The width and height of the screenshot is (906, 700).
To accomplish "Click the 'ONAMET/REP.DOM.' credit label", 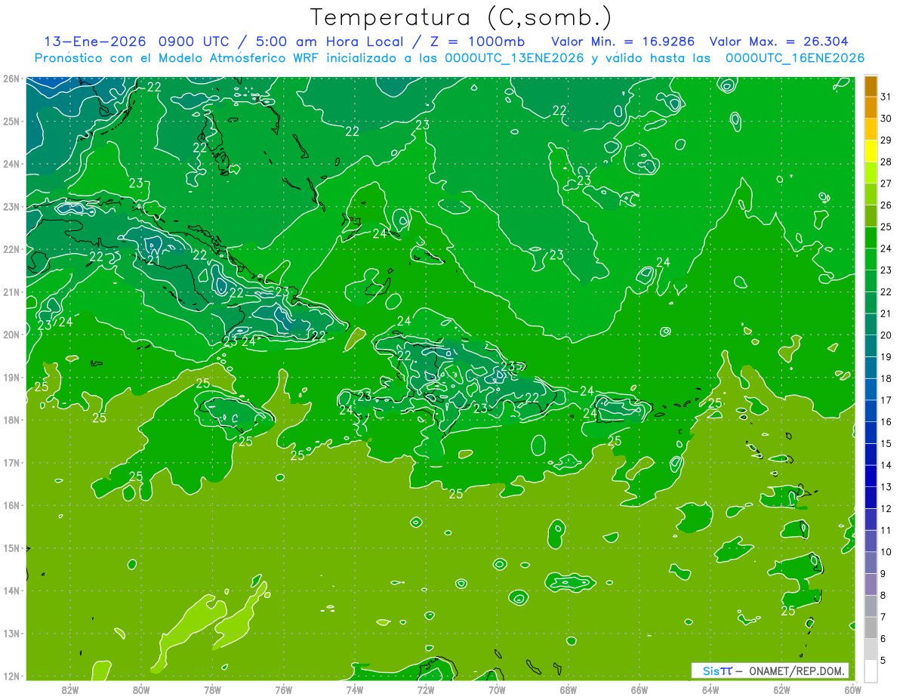I will (797, 671).
